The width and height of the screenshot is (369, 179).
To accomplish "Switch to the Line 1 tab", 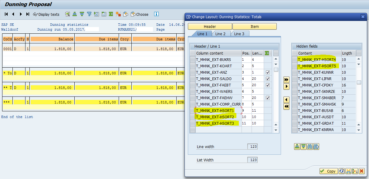I will 202,34.
